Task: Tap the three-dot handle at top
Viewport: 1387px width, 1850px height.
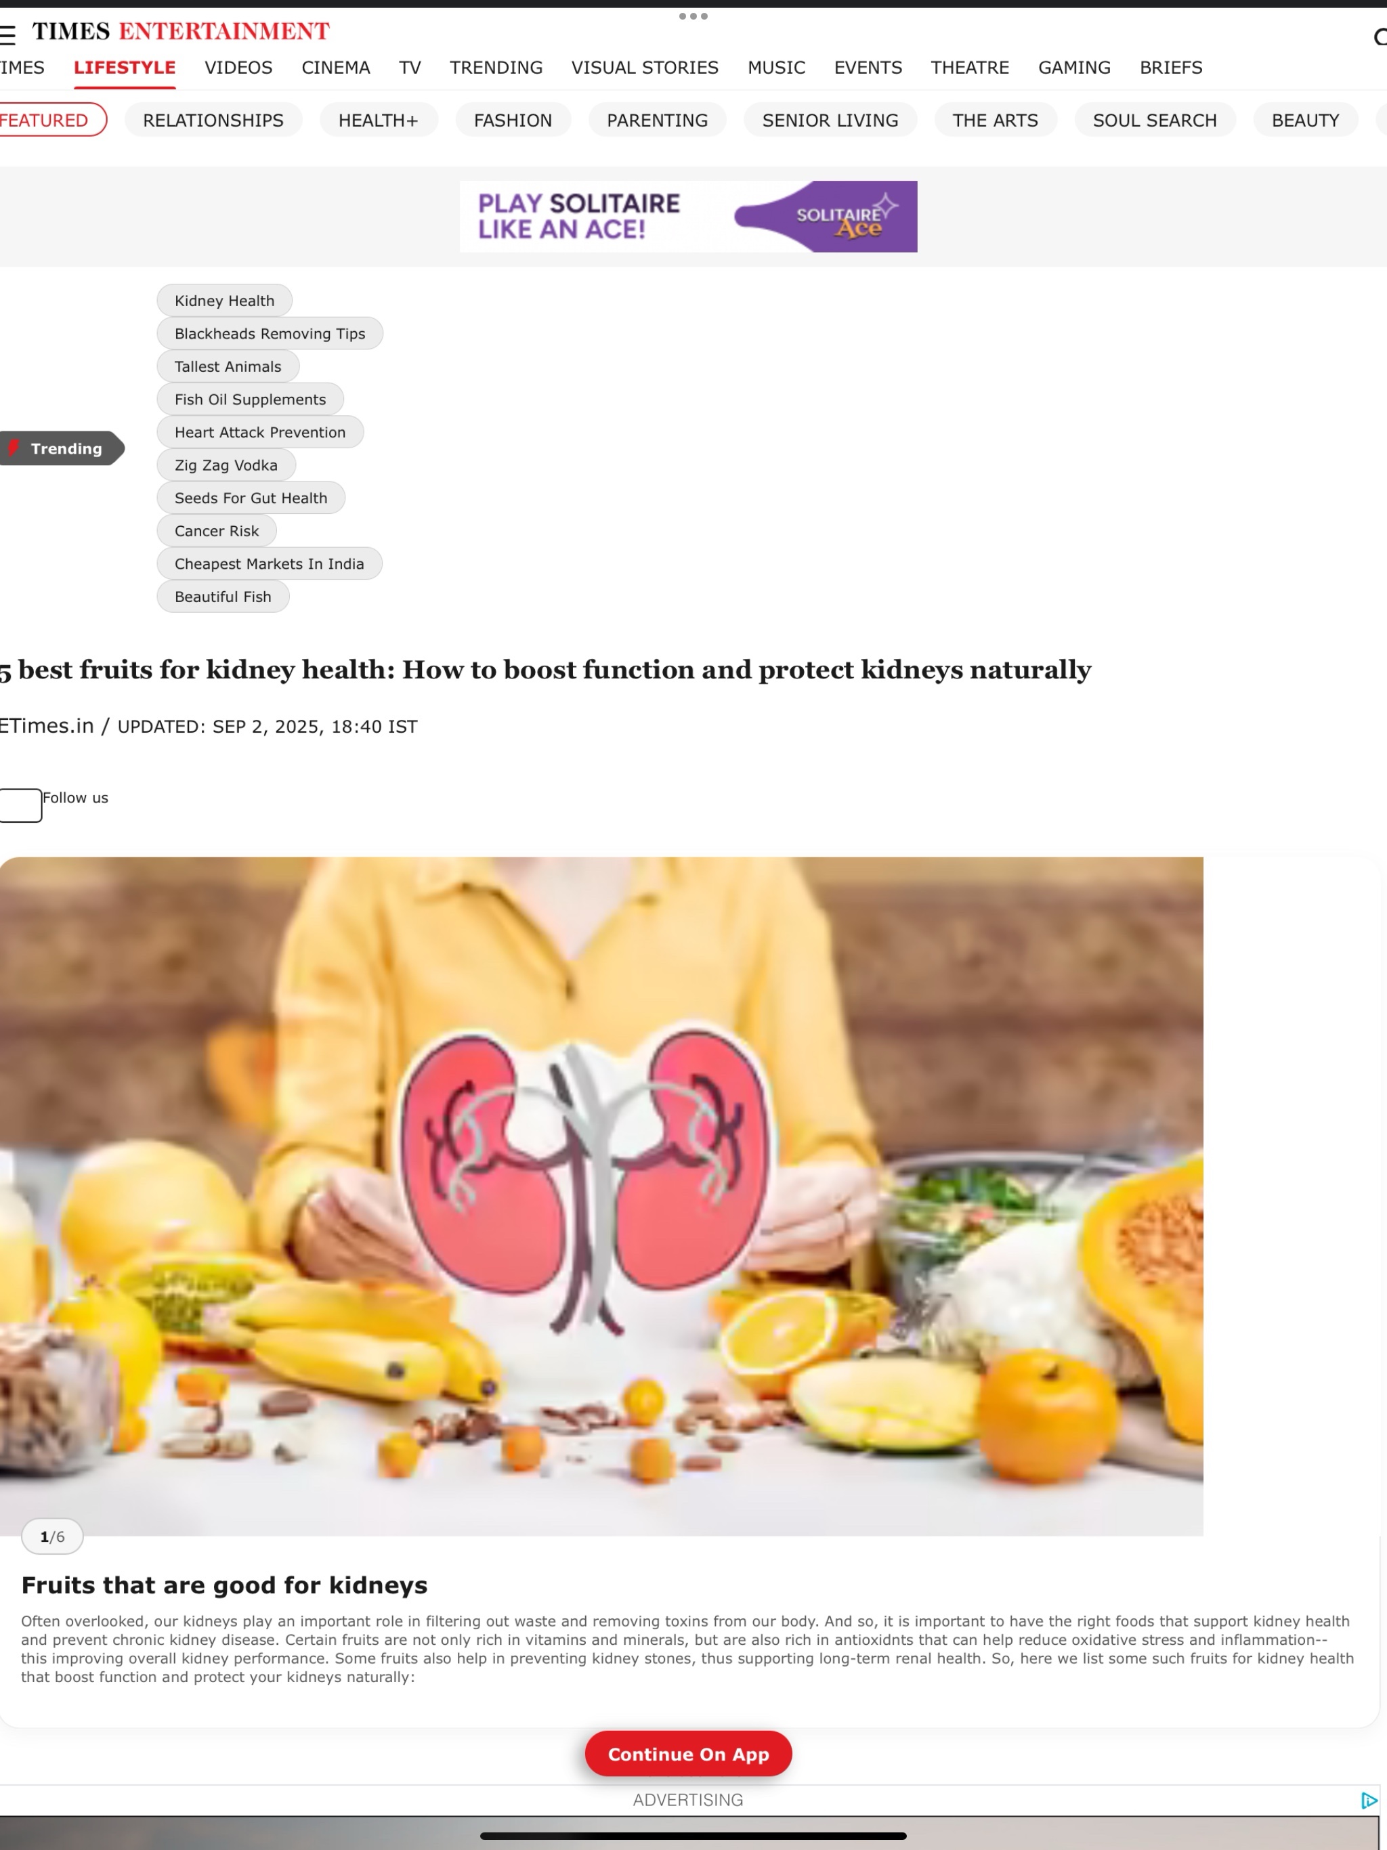Action: (x=693, y=16)
